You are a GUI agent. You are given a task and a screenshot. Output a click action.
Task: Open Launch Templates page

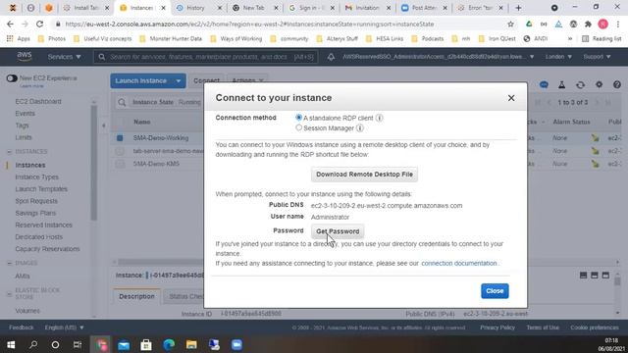(x=41, y=189)
